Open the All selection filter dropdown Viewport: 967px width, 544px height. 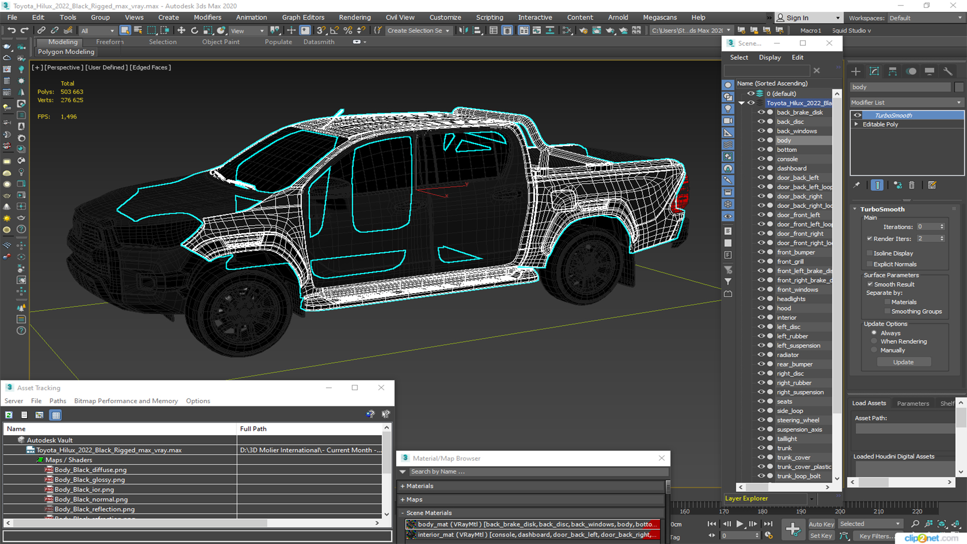97,31
